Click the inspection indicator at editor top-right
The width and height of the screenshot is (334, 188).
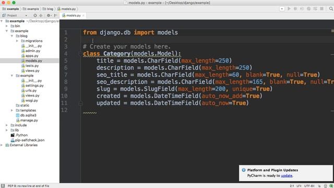pos(332,31)
